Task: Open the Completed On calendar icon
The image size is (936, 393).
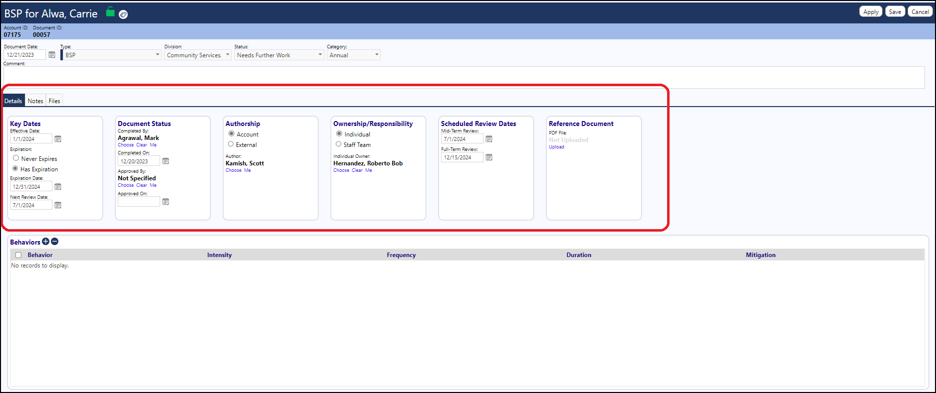Action: coord(166,161)
